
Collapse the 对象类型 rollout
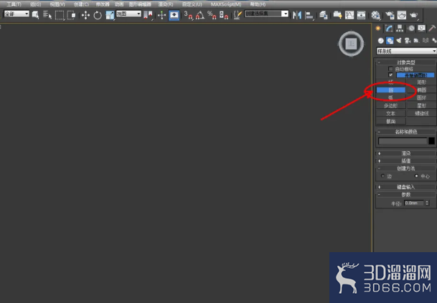[x=406, y=62]
